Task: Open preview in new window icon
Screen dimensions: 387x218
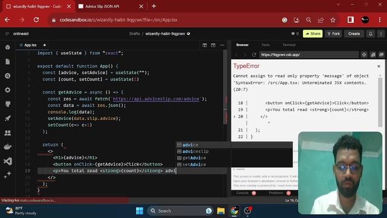Action: [x=381, y=54]
